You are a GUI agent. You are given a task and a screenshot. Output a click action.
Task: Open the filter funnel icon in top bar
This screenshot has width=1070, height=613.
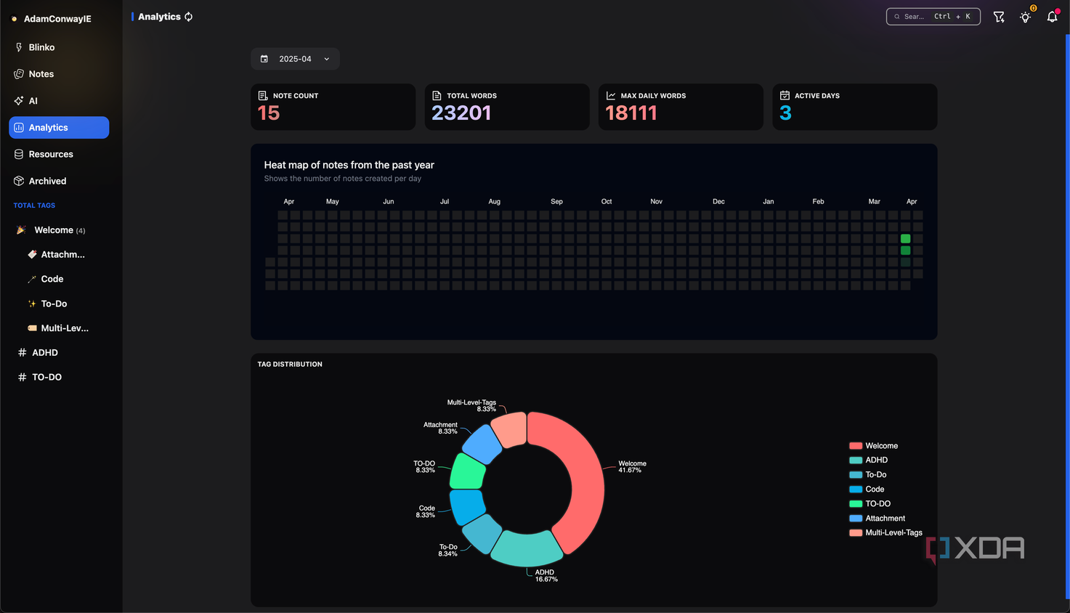[999, 17]
